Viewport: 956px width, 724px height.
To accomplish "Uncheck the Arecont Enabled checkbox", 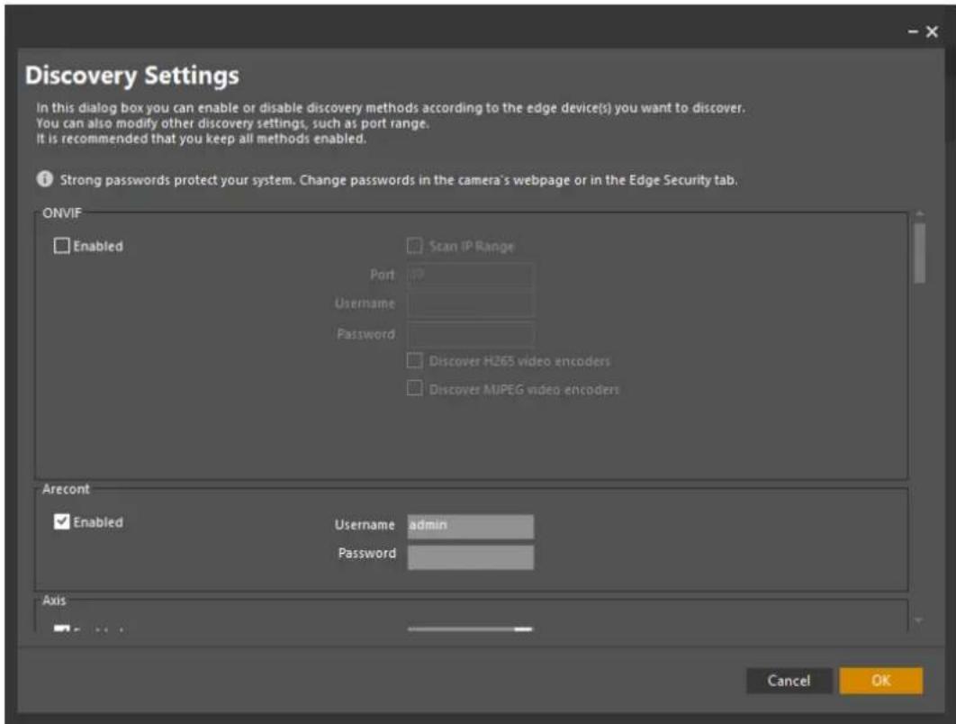I will [61, 521].
